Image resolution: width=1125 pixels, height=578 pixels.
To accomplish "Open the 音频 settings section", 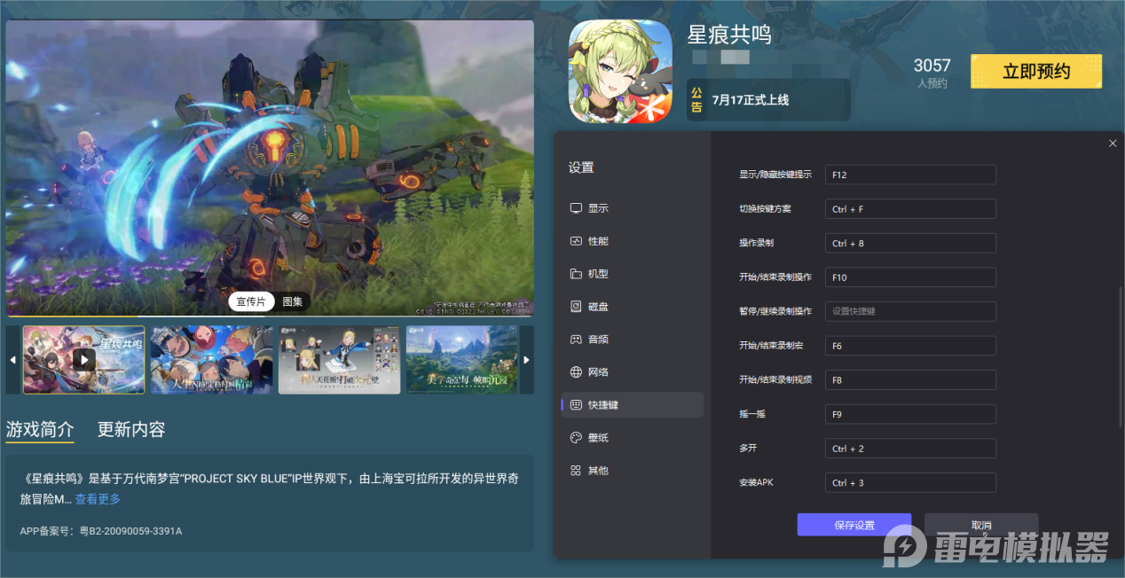I will click(597, 339).
